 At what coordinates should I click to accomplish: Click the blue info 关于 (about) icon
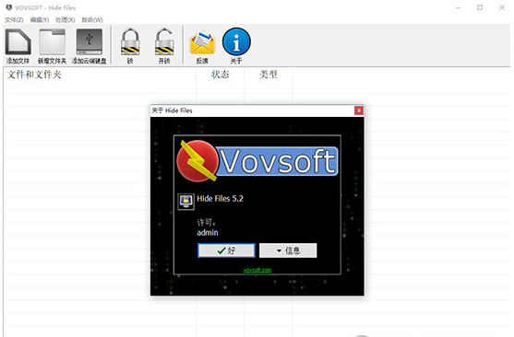point(236,41)
